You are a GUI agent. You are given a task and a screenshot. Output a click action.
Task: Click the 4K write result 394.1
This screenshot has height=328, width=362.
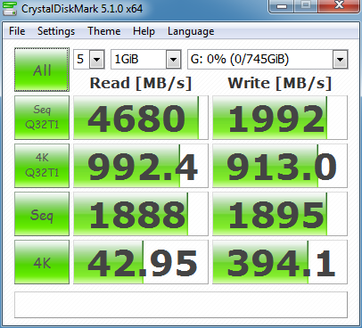[x=280, y=262]
